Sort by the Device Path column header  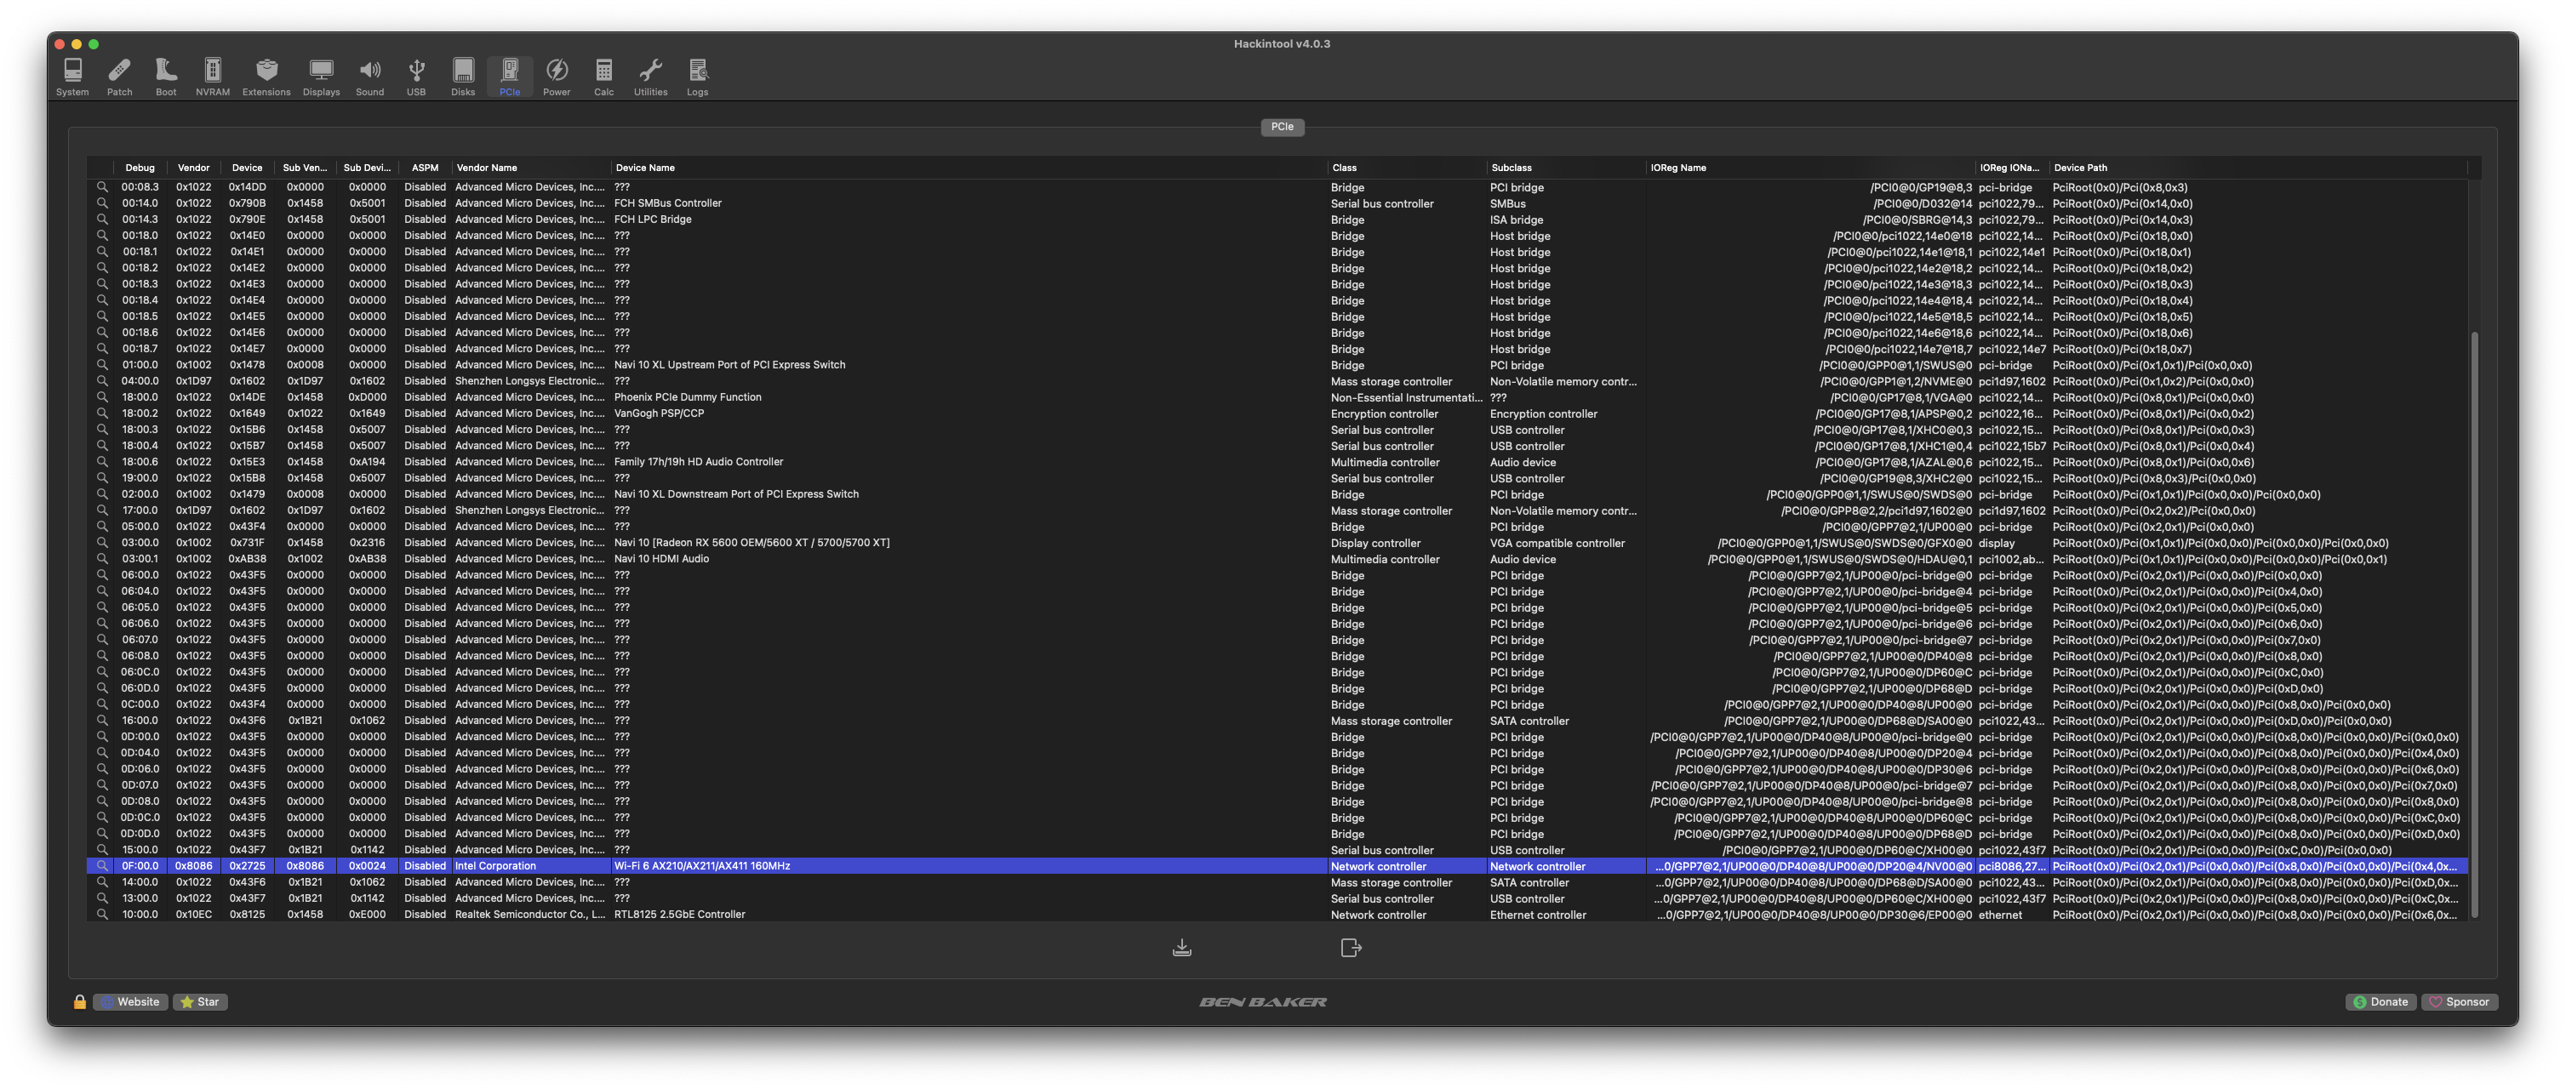click(2258, 168)
